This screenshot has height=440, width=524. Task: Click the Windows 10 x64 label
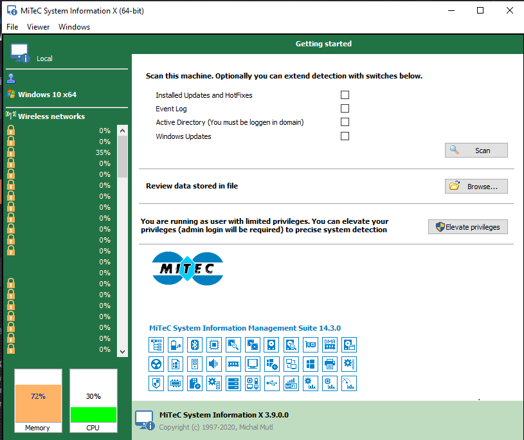click(47, 95)
